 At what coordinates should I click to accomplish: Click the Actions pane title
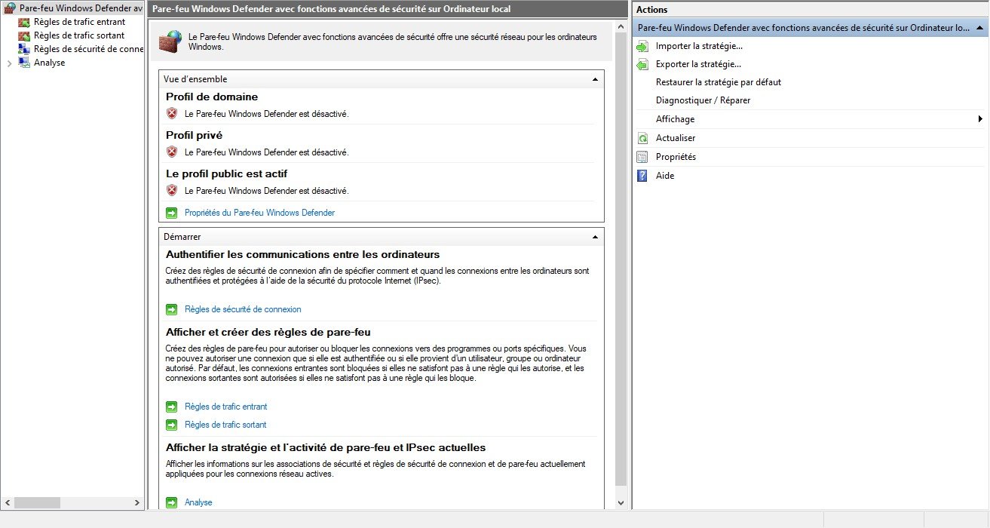tap(652, 10)
